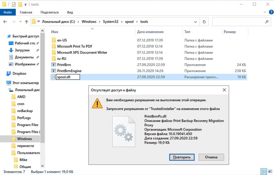Refresh the current folder view
This screenshot has height=175, width=274.
(x=204, y=22)
